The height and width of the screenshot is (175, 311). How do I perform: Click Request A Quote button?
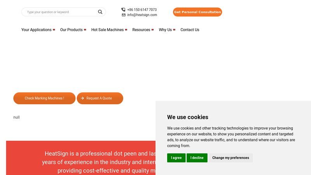pyautogui.click(x=100, y=98)
